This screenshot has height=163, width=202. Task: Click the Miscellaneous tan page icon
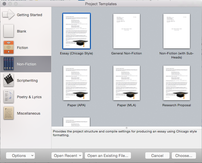[9, 113]
